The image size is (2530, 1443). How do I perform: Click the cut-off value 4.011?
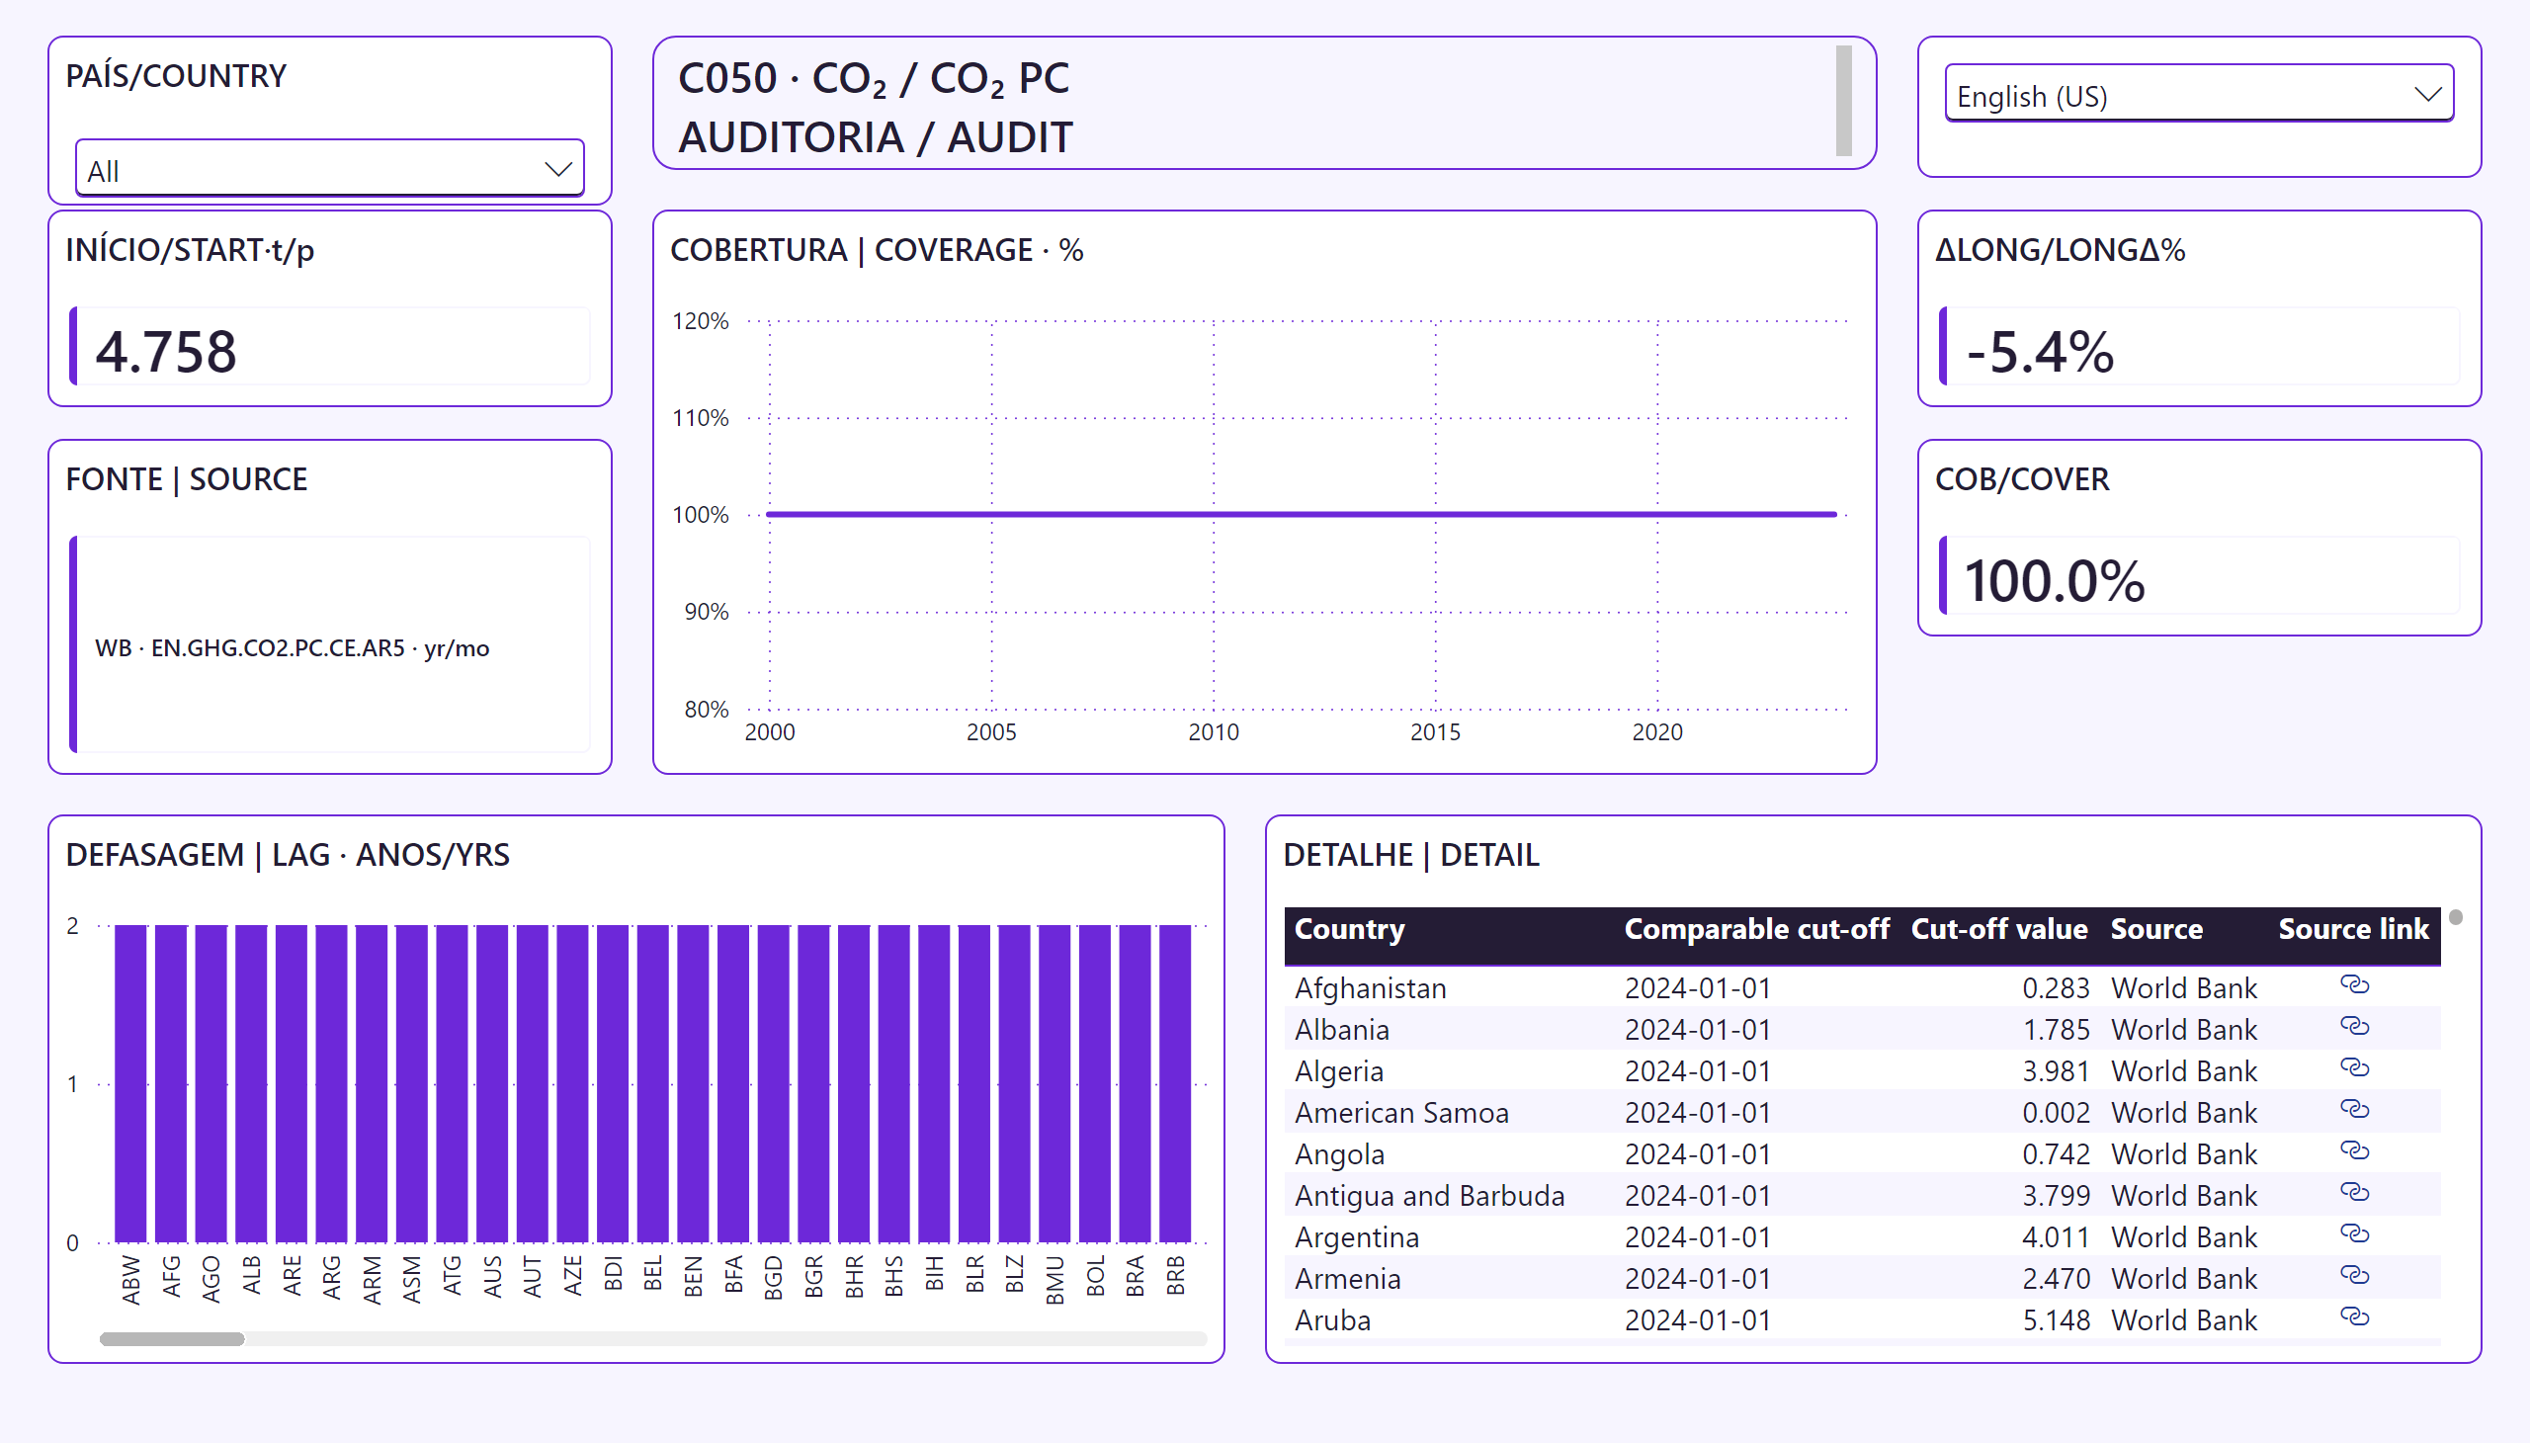[x=2056, y=1237]
